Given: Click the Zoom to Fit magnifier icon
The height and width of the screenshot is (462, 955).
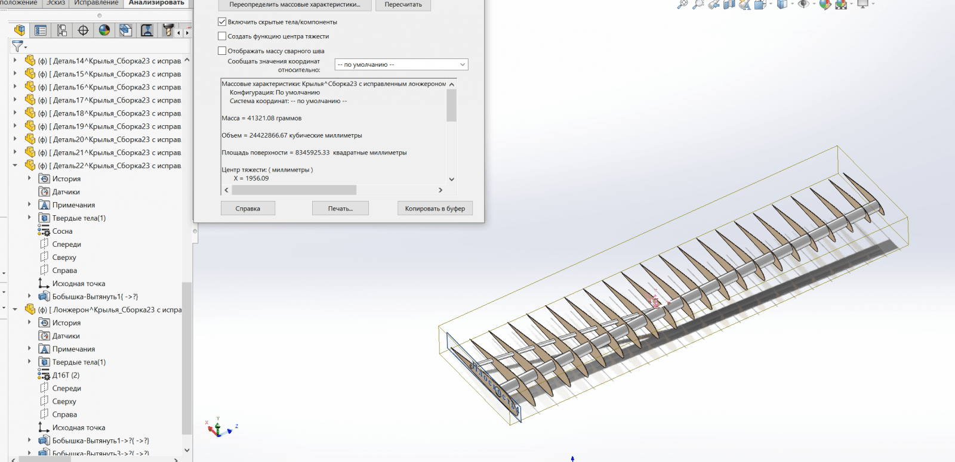Looking at the screenshot, I should [x=682, y=4].
